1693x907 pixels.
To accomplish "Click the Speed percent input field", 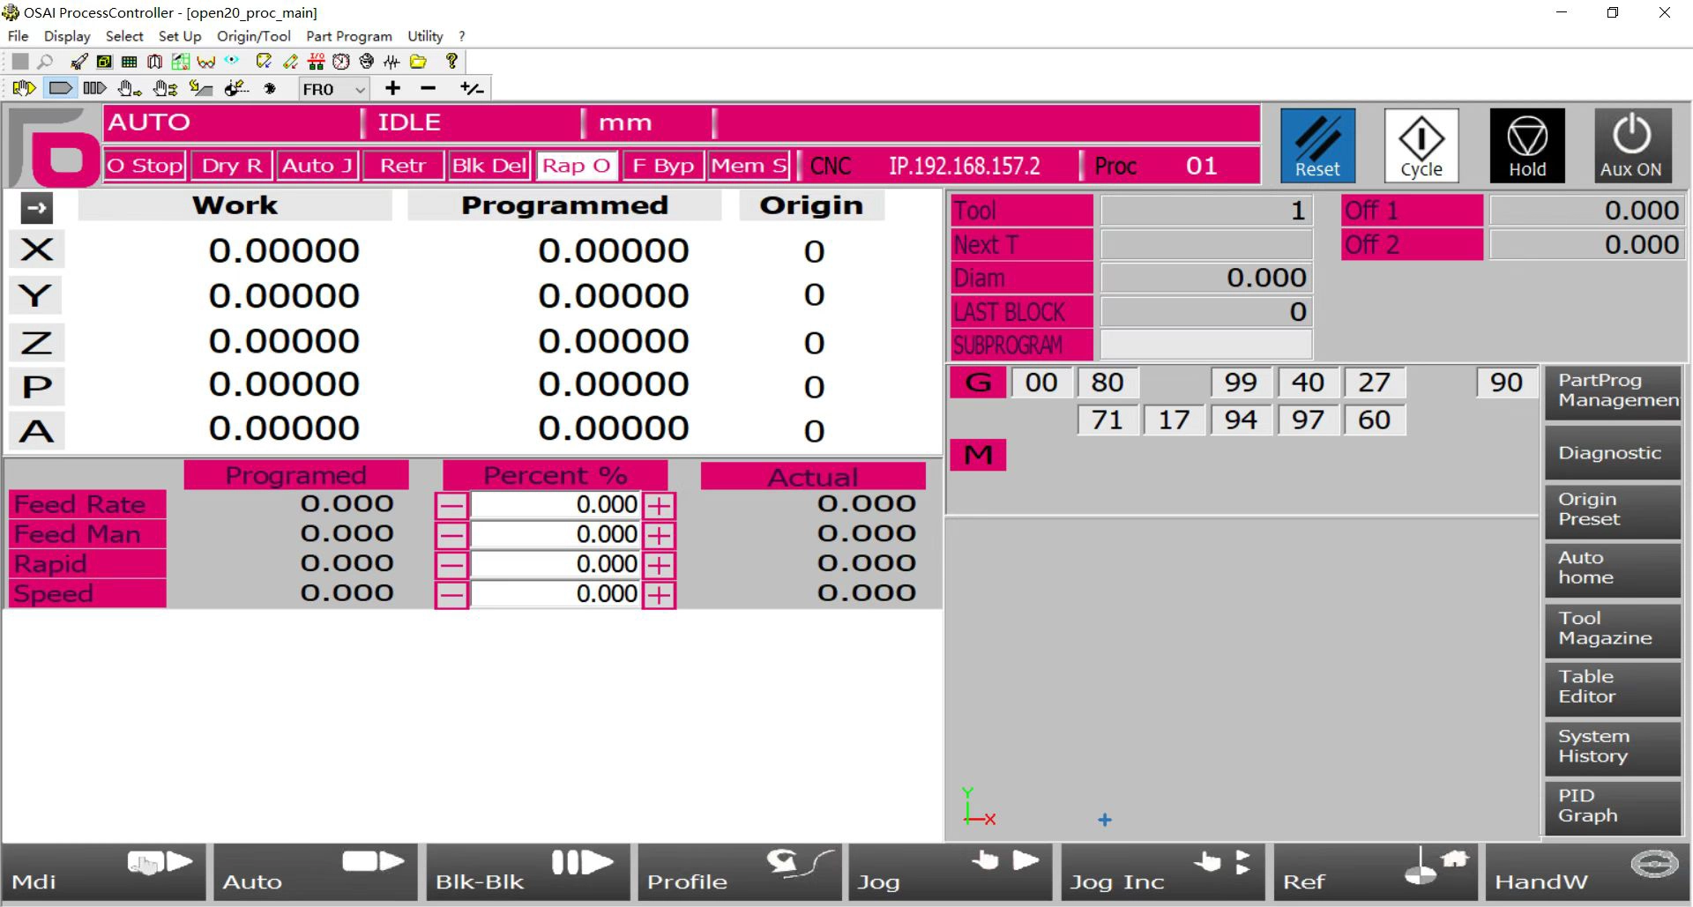I will click(556, 593).
